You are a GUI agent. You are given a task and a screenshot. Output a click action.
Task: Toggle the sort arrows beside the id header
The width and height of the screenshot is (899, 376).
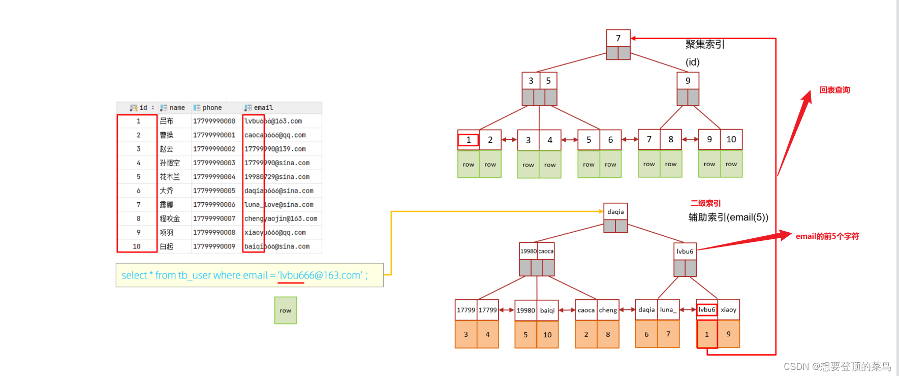152,108
